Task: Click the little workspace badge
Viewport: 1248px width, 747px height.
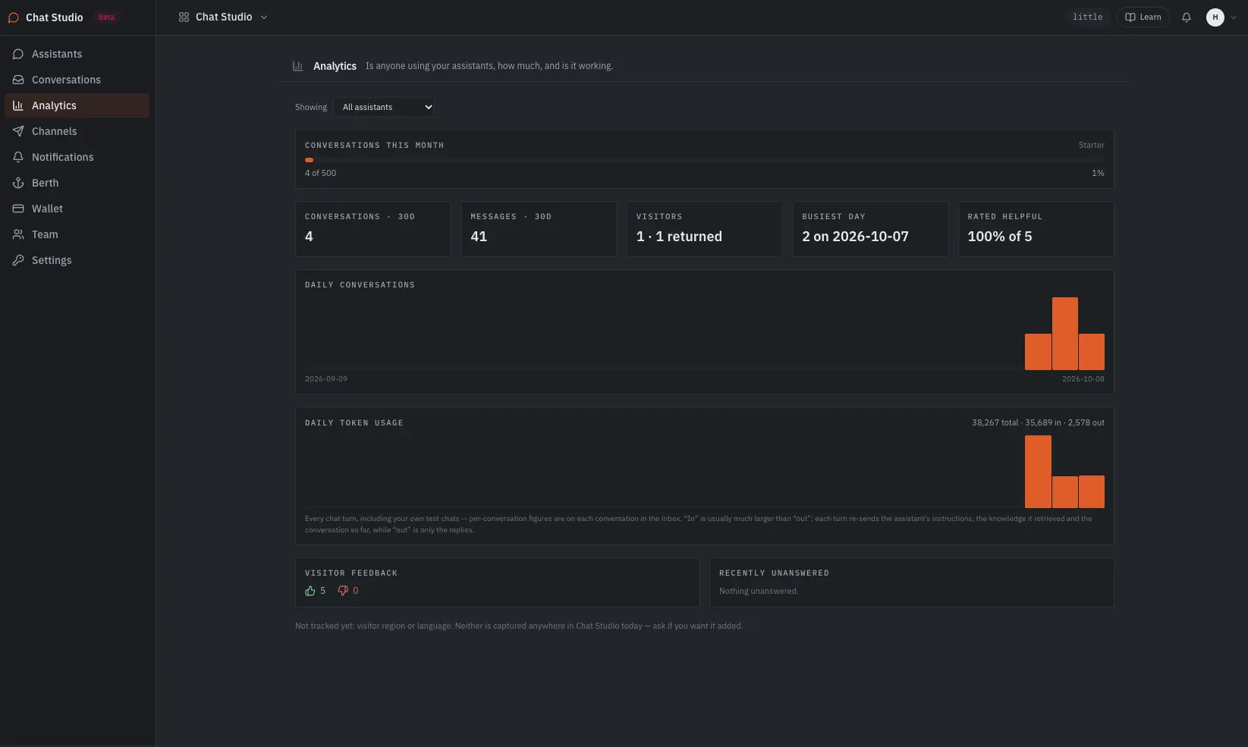Action: tap(1087, 17)
